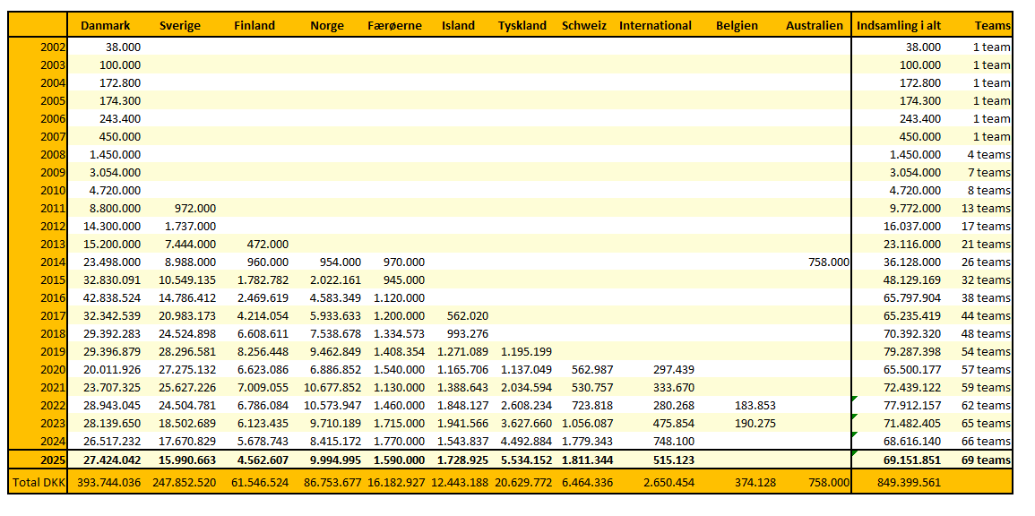Click the Island value 562.020
Viewport: 1035px width, 516px height.
466,315
